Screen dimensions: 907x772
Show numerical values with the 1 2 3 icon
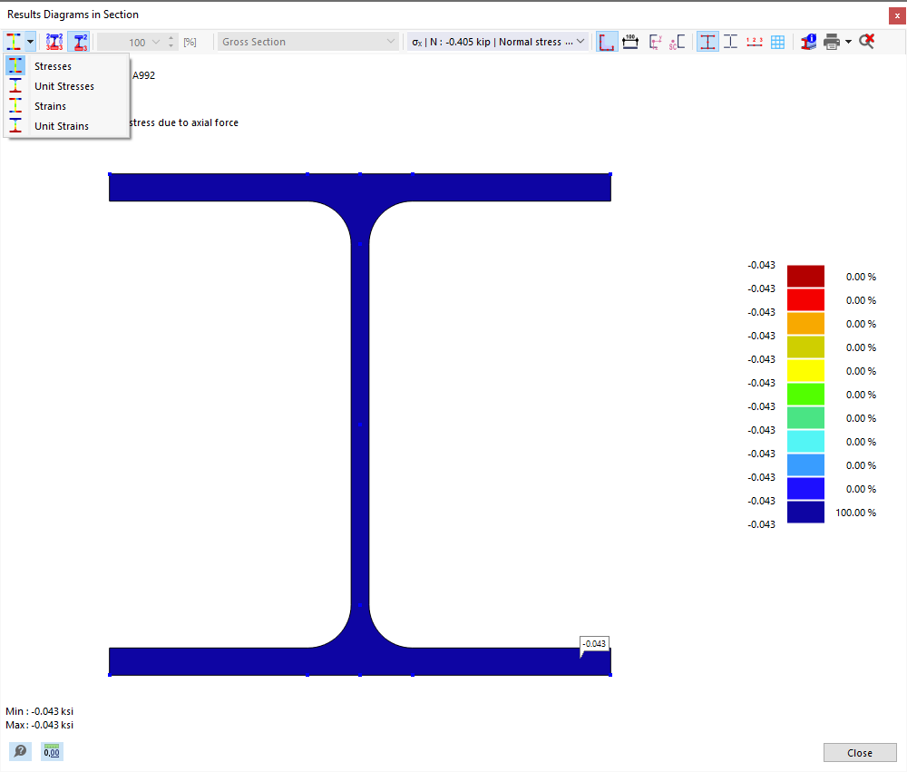[755, 42]
